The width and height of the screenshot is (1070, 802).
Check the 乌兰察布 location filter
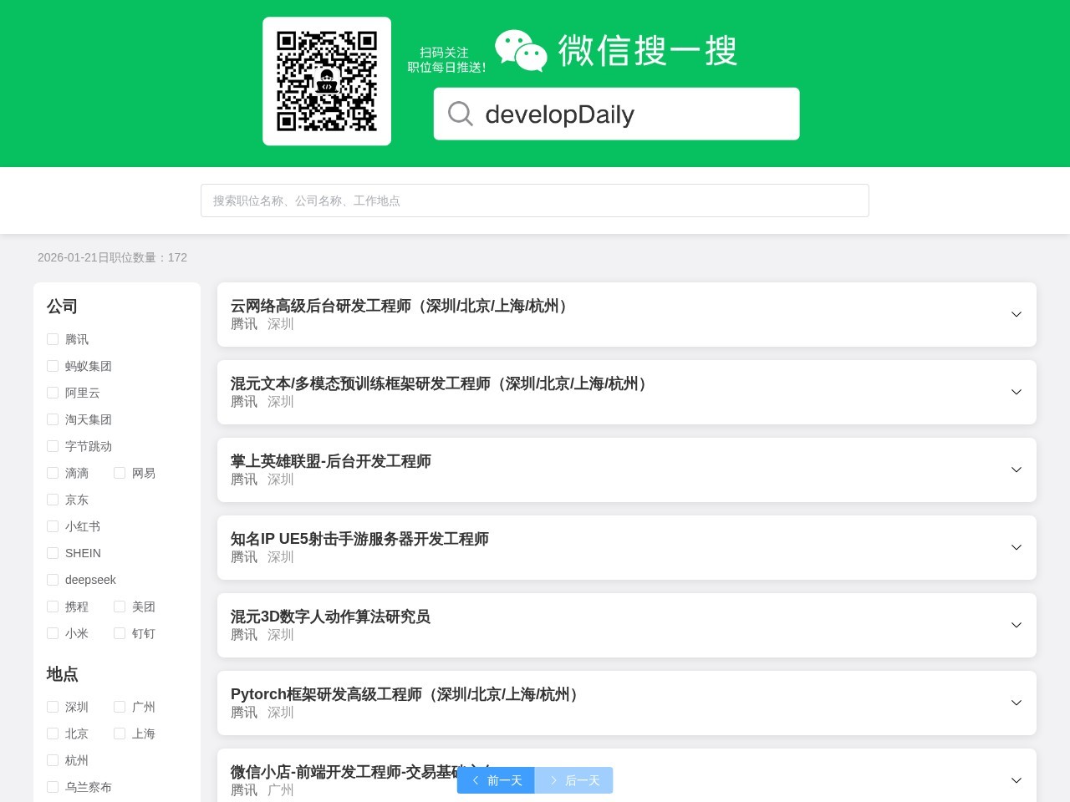[x=53, y=787]
